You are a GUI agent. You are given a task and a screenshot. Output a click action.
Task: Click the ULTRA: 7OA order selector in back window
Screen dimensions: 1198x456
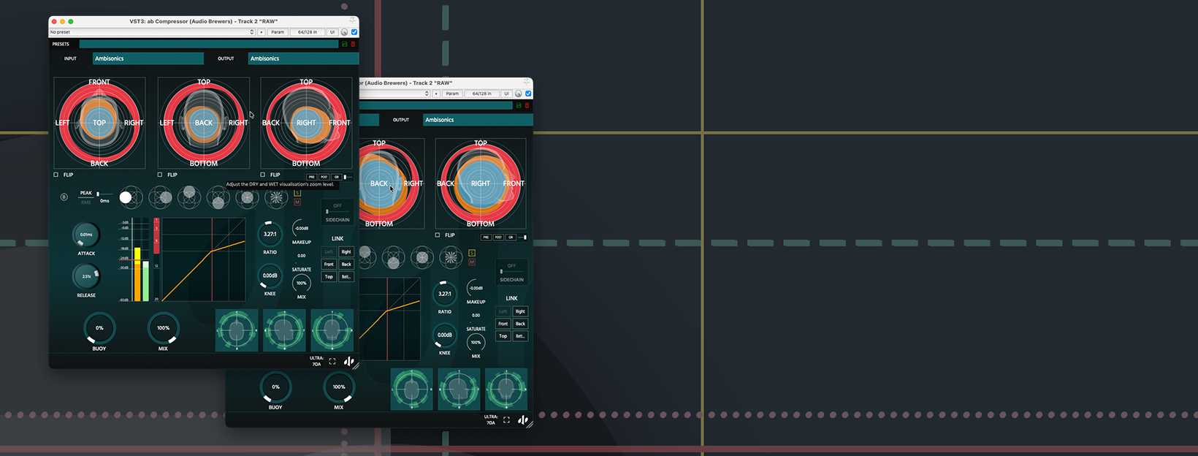tap(490, 419)
